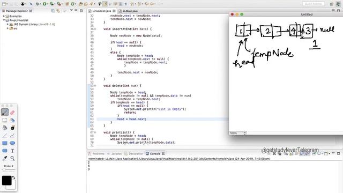Click the Remove Launch icon in Console toolbar
This screenshot has height=193, width=343.
(274, 154)
